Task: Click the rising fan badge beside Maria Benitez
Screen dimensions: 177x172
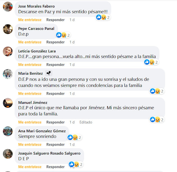Action: pos(49,73)
